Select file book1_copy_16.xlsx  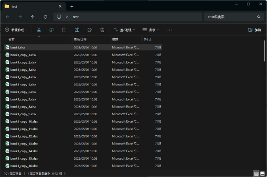tap(83, 166)
